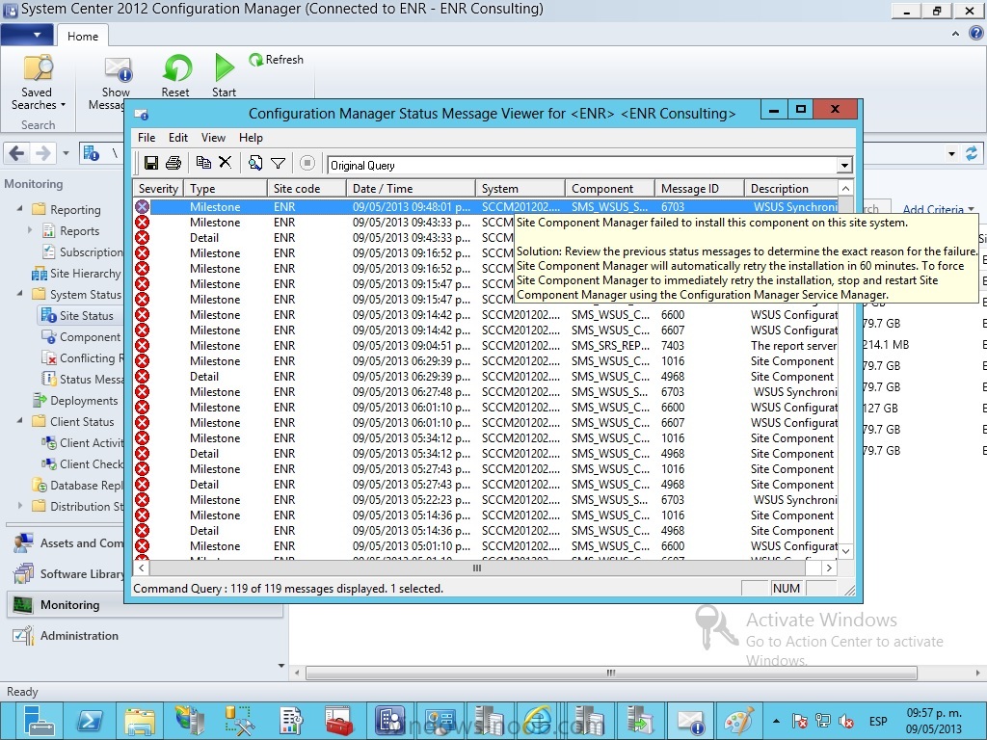Open the Help menu in Status Message Viewer
Screen dimensions: 987x740
pos(251,138)
